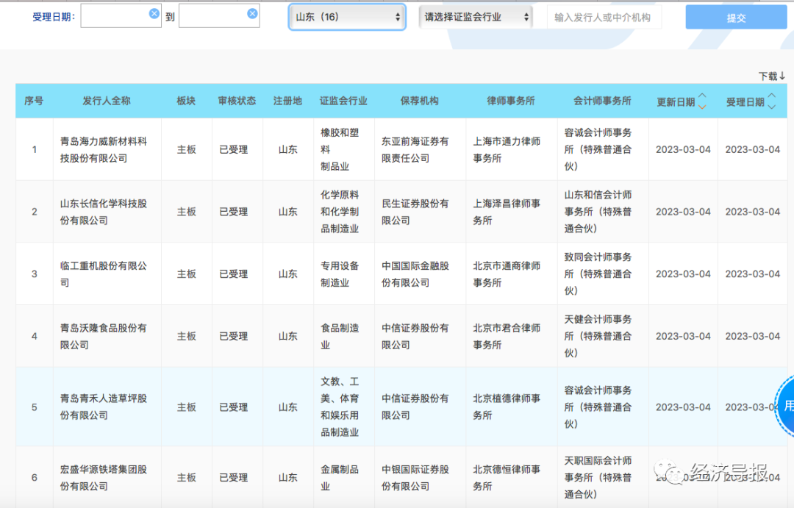Image resolution: width=794 pixels, height=508 pixels.
Task: Open the 山东 (16) province dropdown
Action: pyautogui.click(x=347, y=16)
